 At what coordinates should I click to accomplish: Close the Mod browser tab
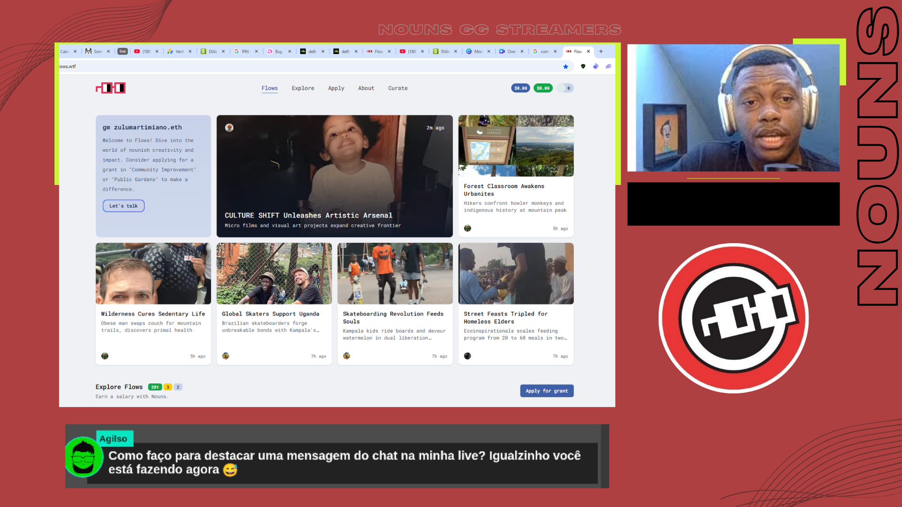pyautogui.click(x=489, y=52)
